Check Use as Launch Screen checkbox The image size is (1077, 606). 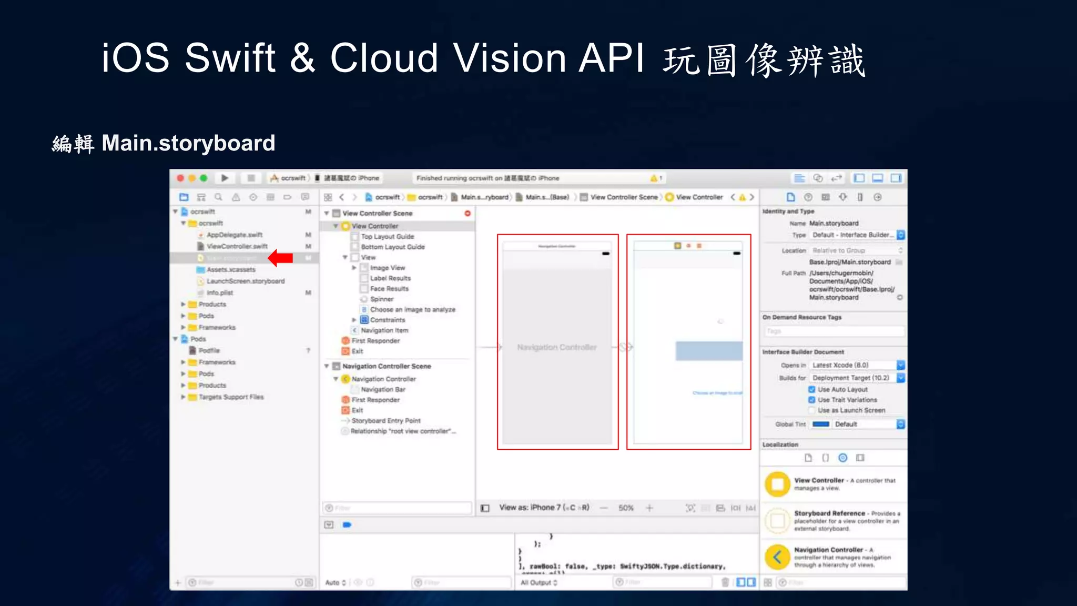[811, 410]
